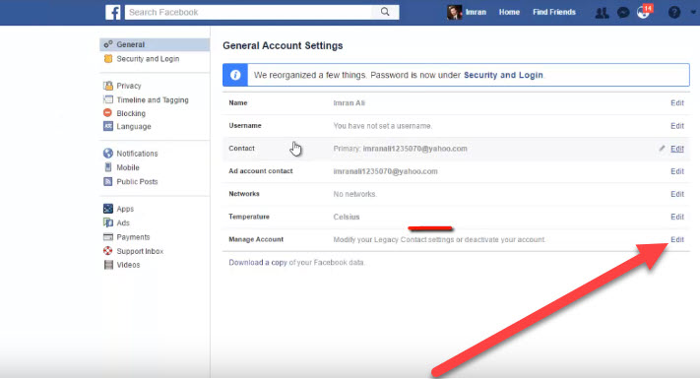The width and height of the screenshot is (700, 379).
Task: Go to Imran profile link
Action: click(x=476, y=12)
